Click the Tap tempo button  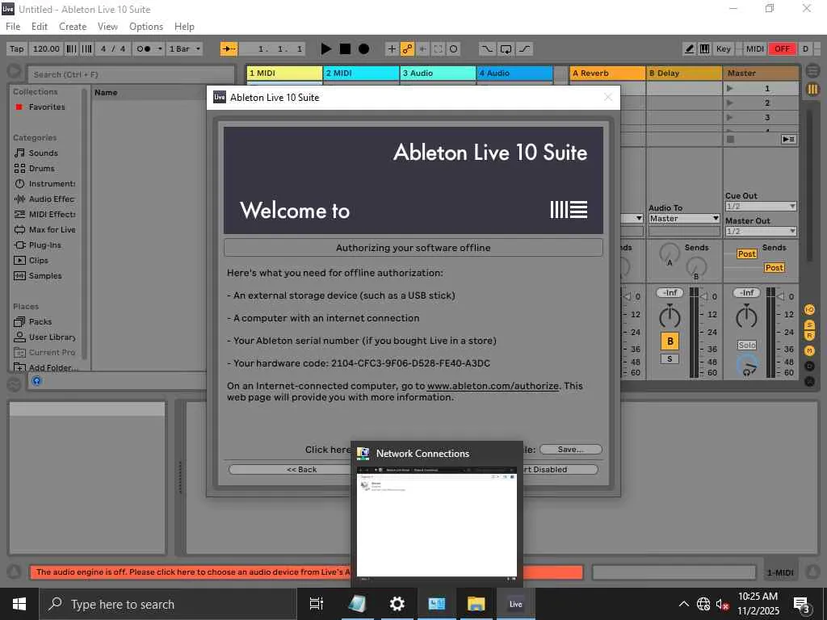tap(17, 49)
